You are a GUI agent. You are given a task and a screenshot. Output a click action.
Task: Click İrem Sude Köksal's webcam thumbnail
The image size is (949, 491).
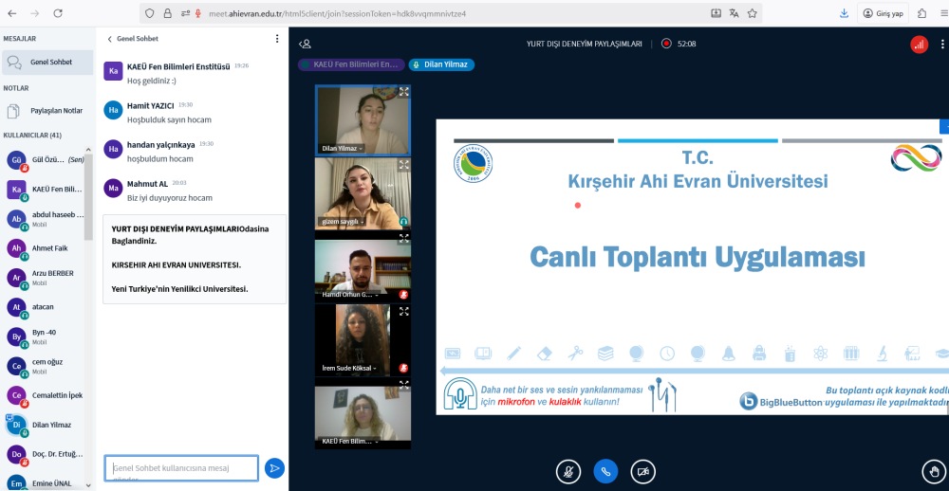click(x=363, y=338)
